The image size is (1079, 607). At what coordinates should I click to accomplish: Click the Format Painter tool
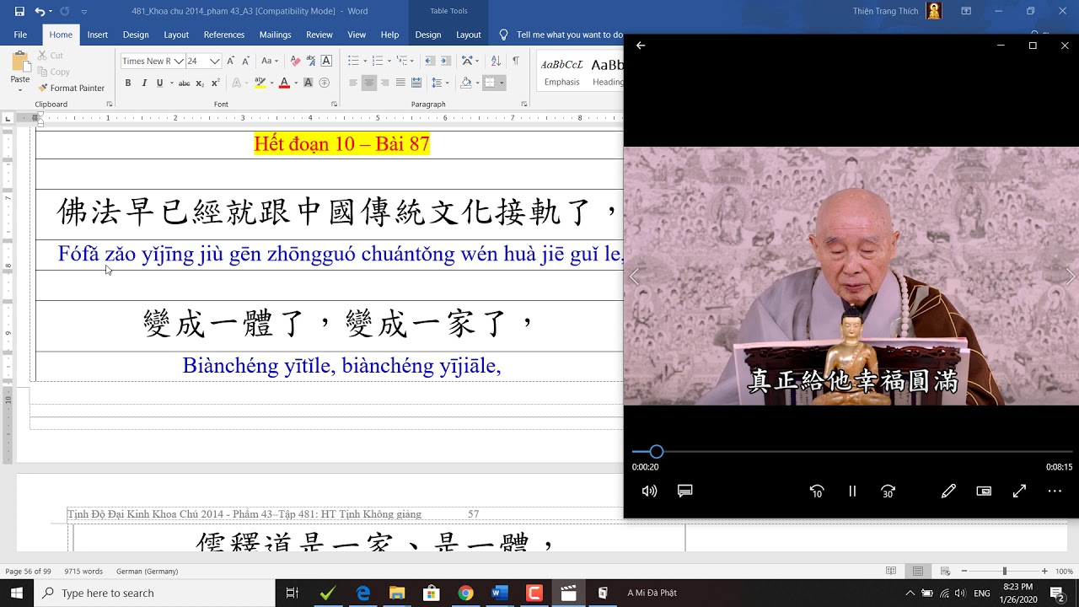[71, 88]
